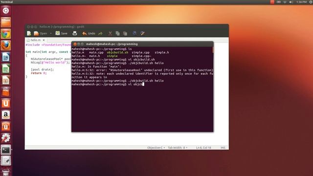313x176 pixels.
Task: Open the network indicator menu
Action: pyautogui.click(x=285, y=2)
